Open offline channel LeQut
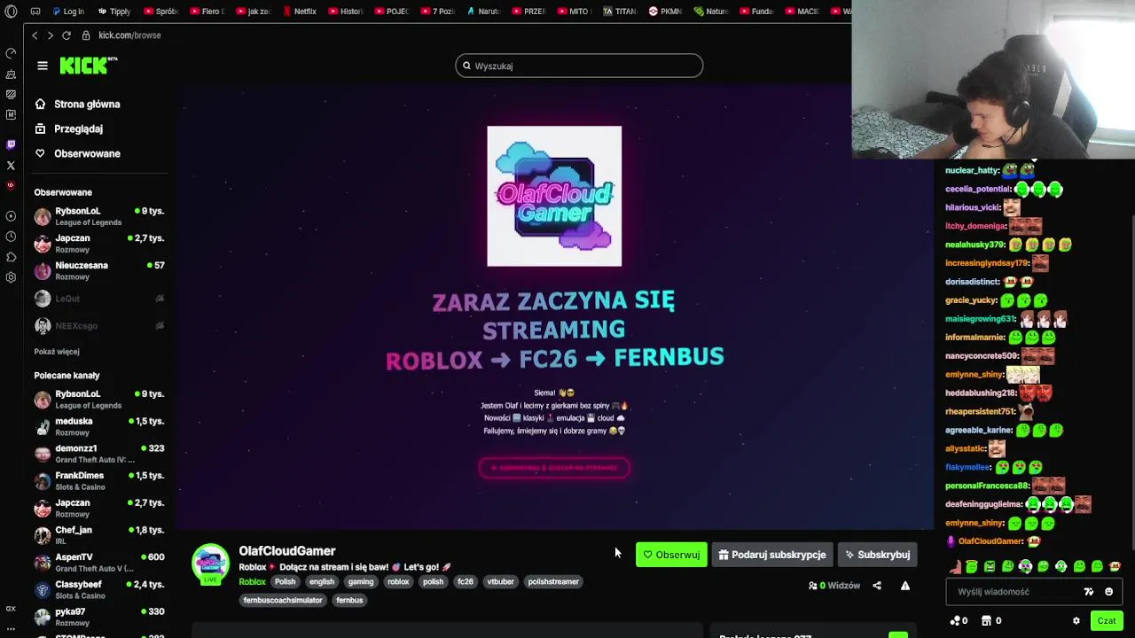The image size is (1135, 638). pyautogui.click(x=99, y=299)
